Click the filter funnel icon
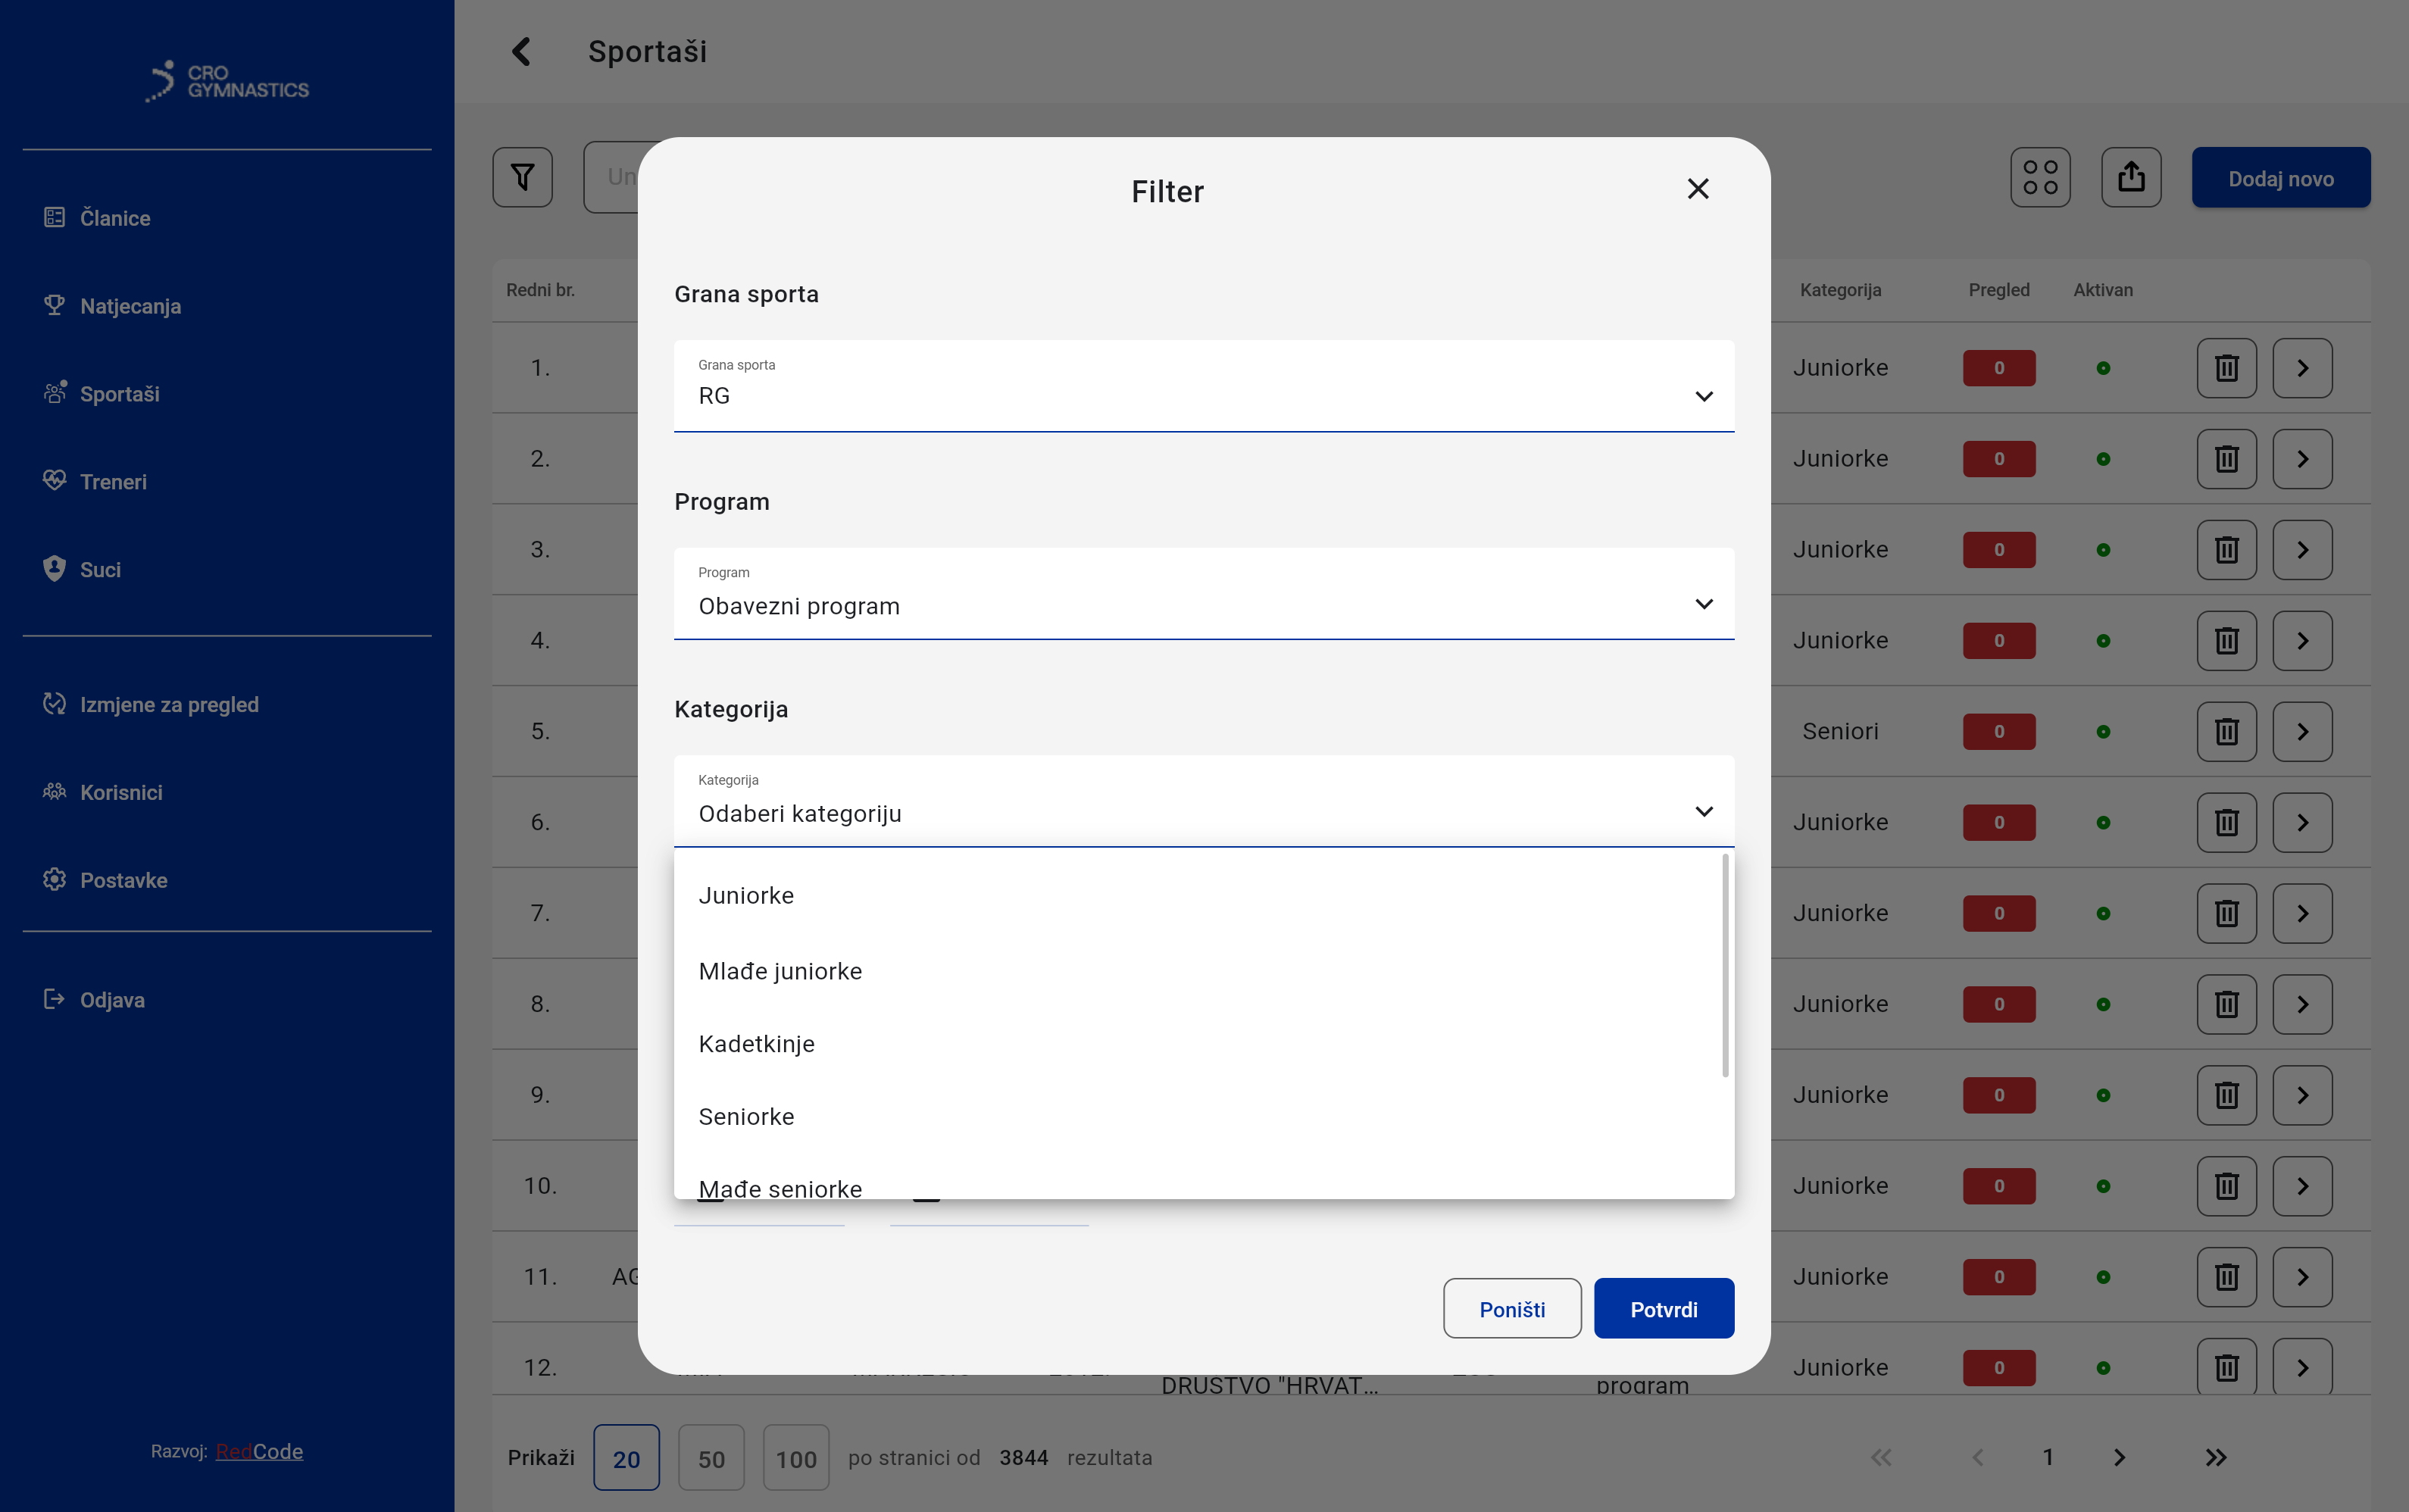The height and width of the screenshot is (1512, 2409). point(522,178)
